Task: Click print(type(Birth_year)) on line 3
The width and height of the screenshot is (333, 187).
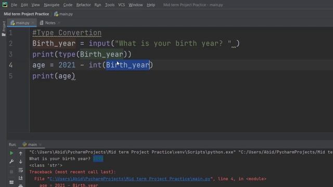Action: 82,55
